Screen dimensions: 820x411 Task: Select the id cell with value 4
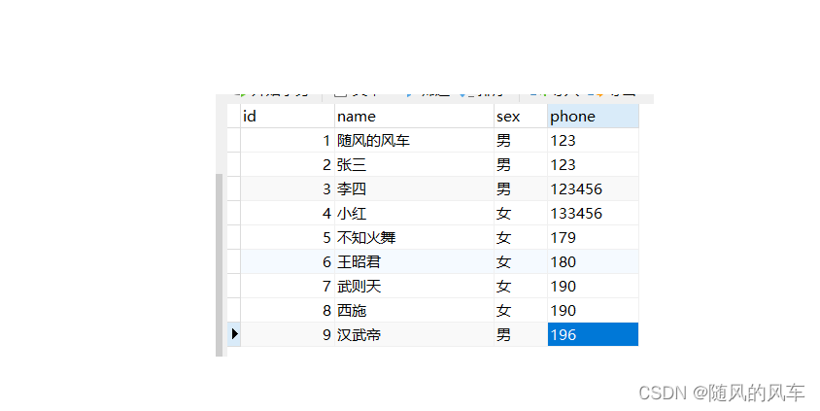point(288,214)
